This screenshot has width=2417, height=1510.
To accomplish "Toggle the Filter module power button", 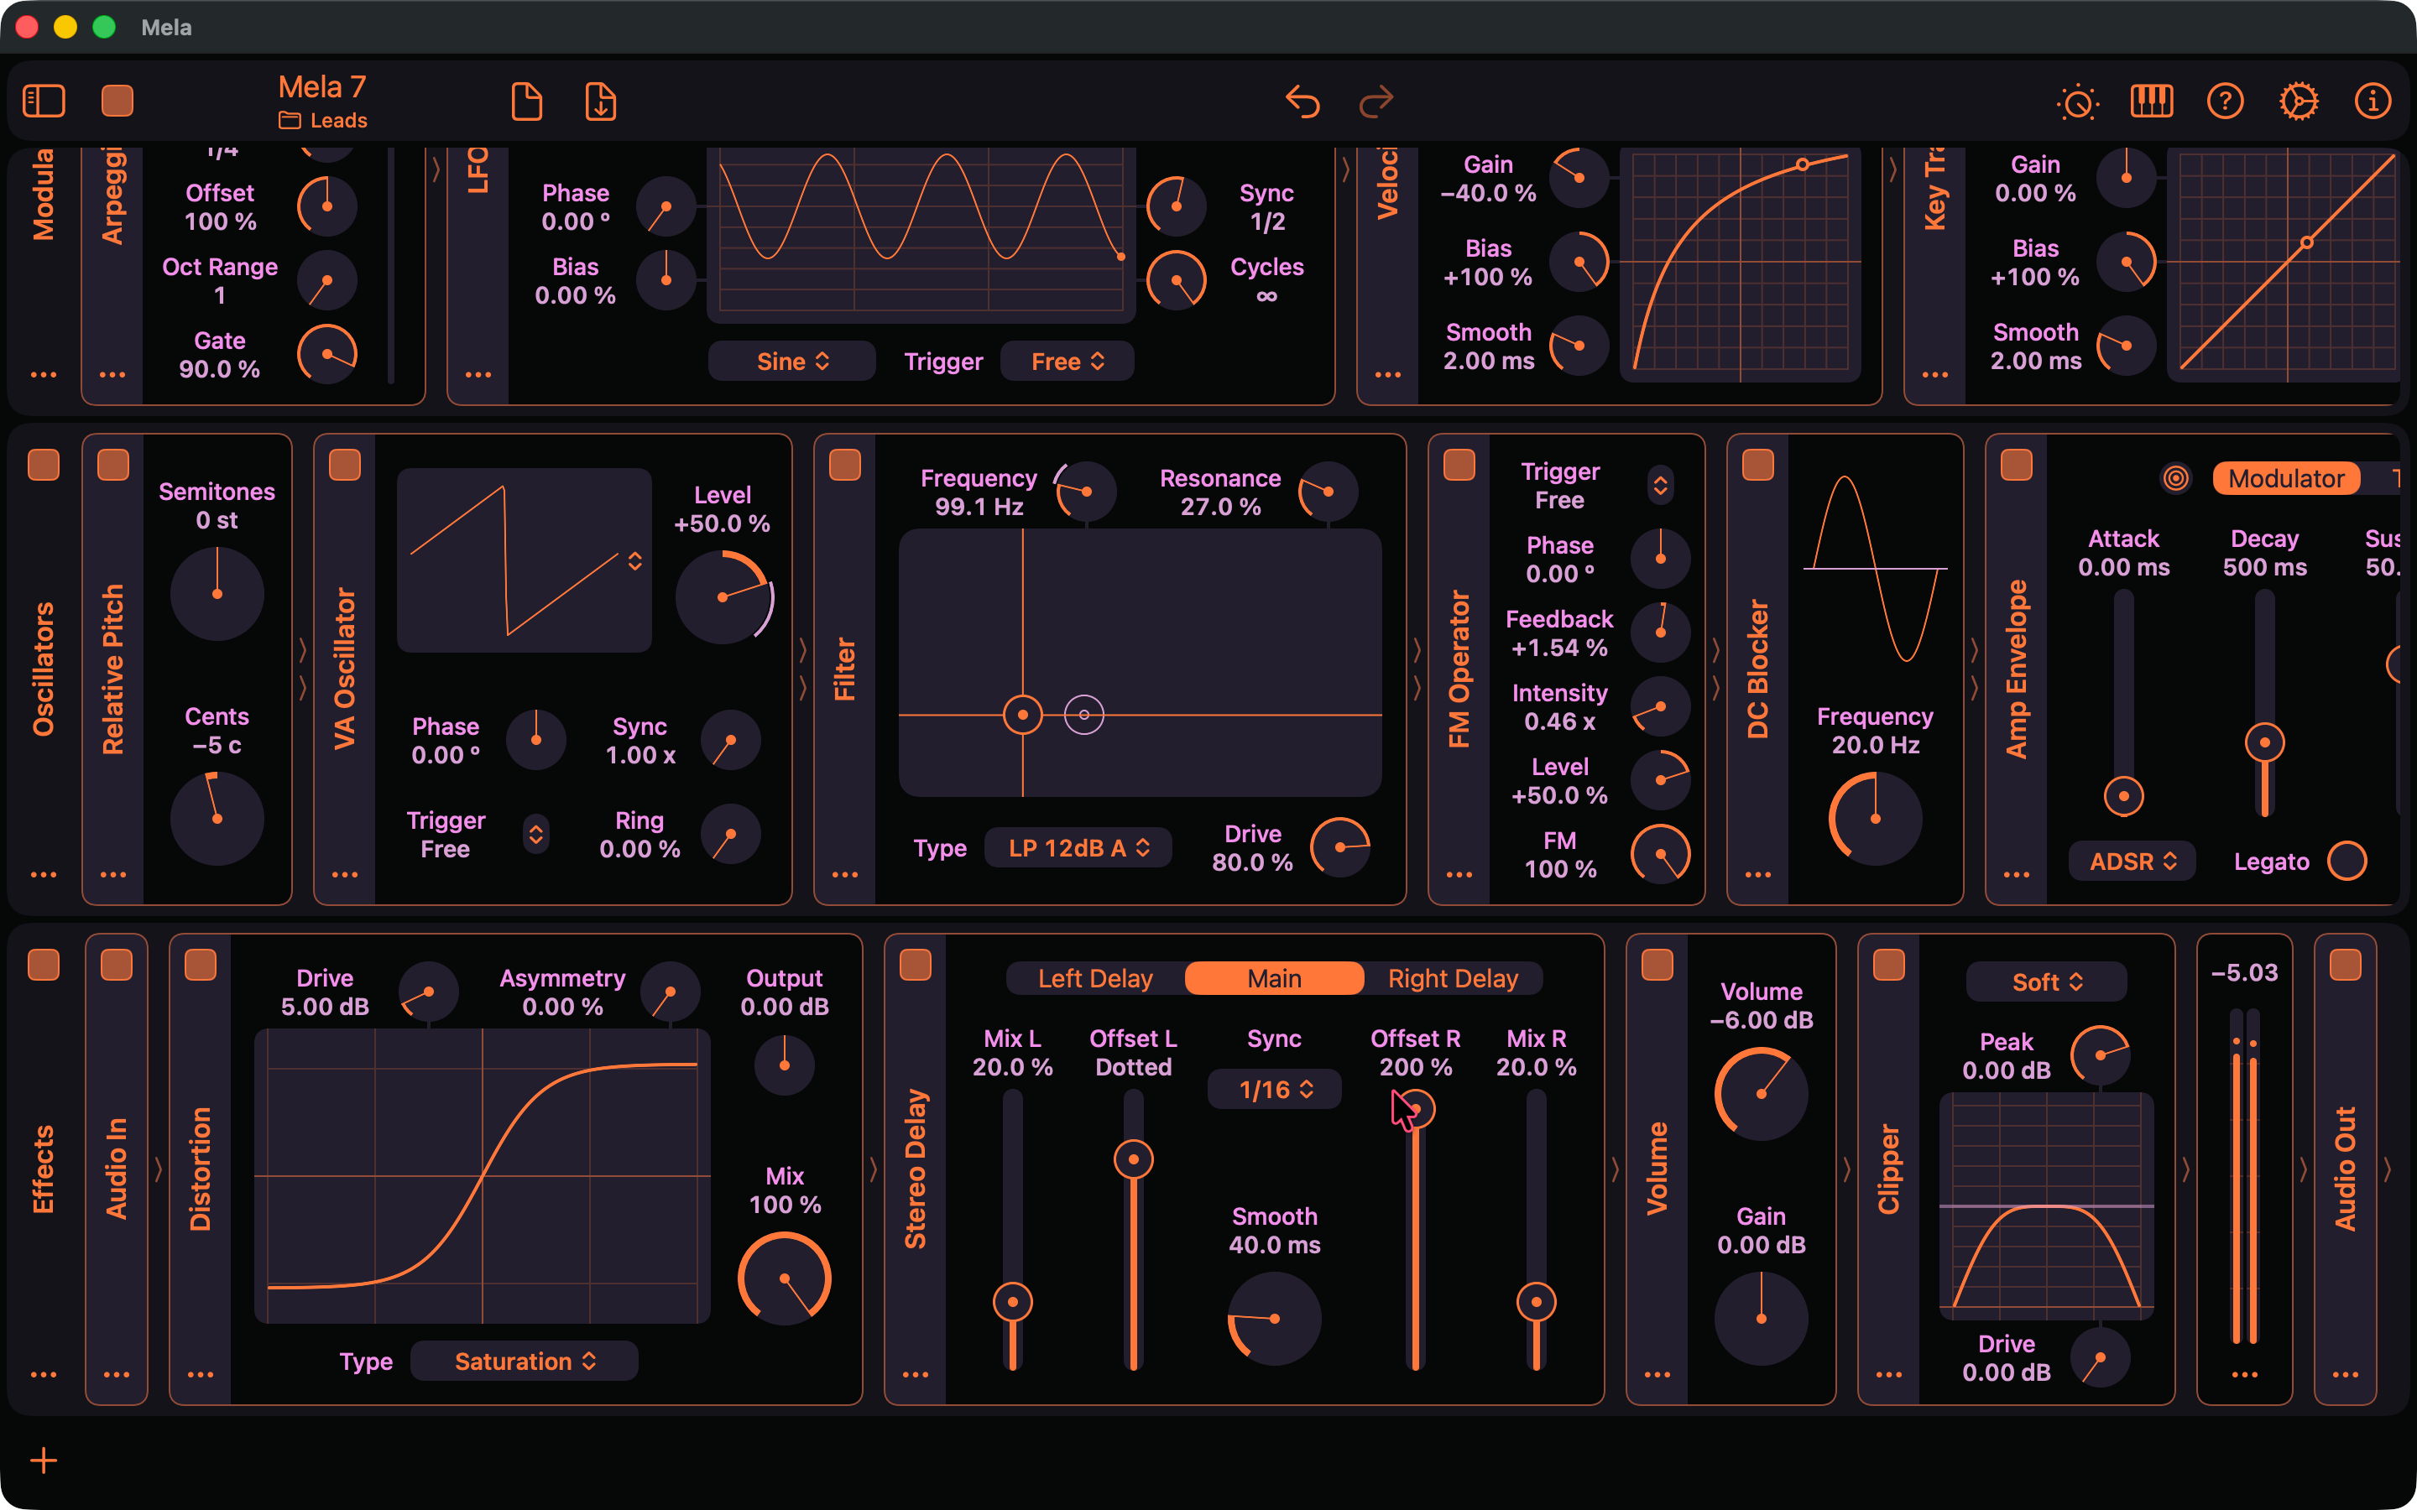I will pos(845,465).
